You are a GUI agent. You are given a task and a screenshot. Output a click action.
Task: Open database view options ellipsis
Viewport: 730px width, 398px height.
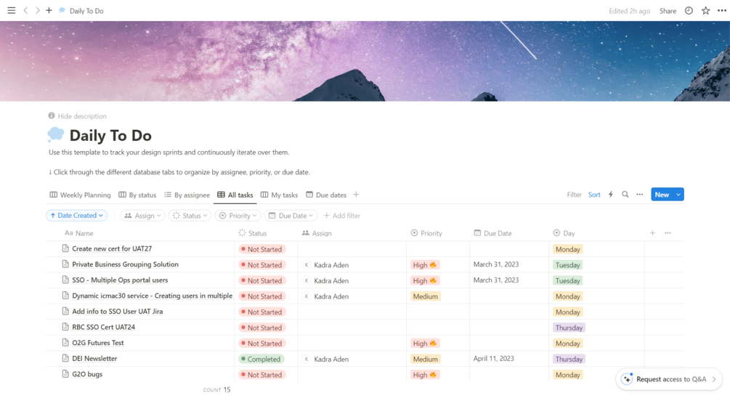640,195
